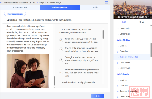Open Overview under Unit 5 Russia
The image size is (152, 99).
coord(124,86)
